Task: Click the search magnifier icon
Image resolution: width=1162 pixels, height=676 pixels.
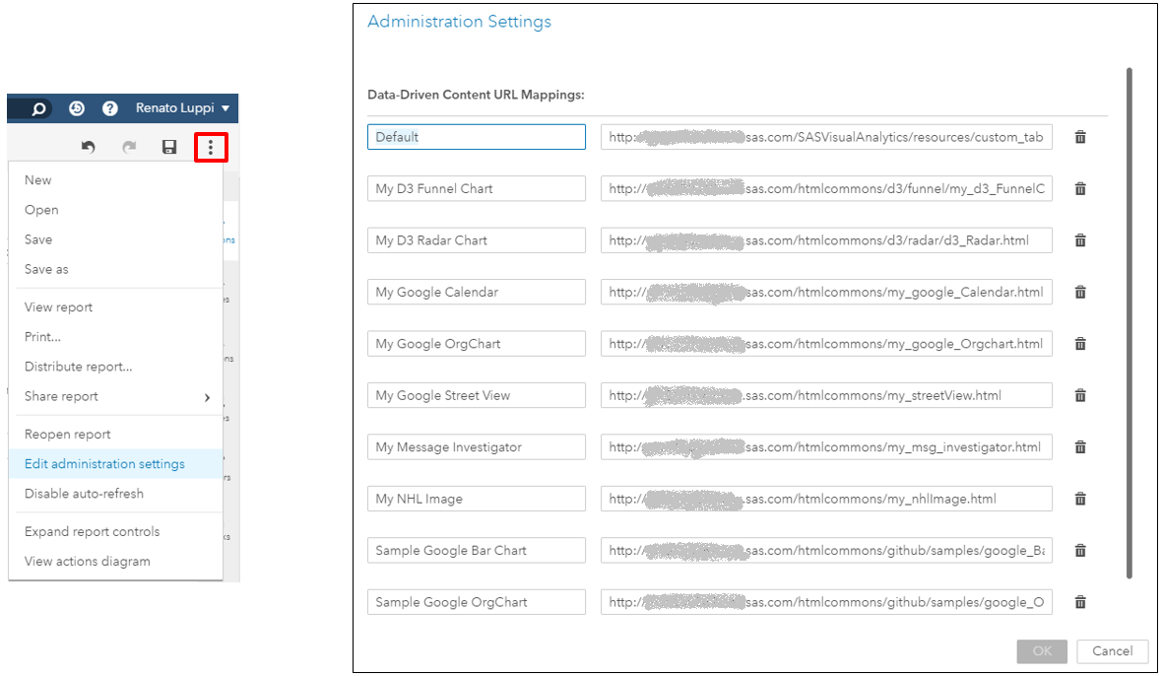Action: coord(39,108)
